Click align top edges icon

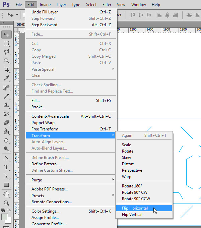coord(132,15)
